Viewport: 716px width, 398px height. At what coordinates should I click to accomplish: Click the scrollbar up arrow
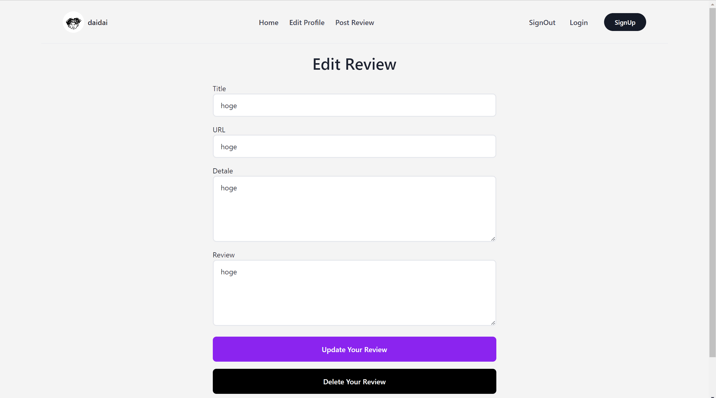tap(712, 4)
